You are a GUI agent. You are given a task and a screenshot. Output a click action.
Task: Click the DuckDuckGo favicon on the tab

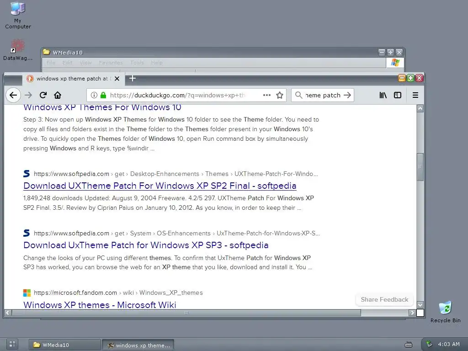tap(30, 79)
